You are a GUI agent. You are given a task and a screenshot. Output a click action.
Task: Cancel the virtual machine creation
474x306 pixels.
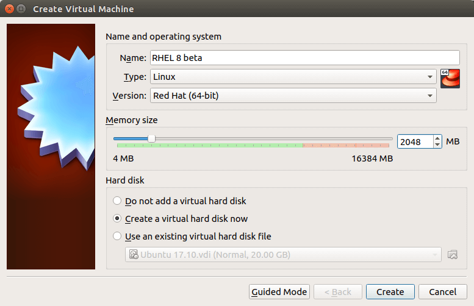pos(443,291)
